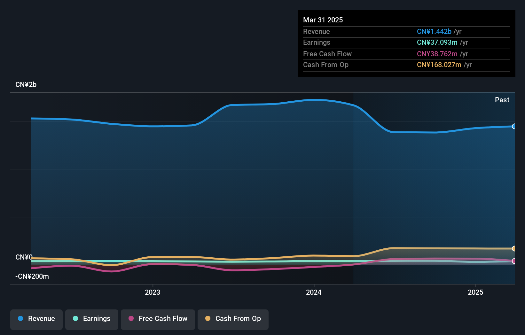Toggle the Cash From Op legend series
The height and width of the screenshot is (335, 525).
pyautogui.click(x=233, y=319)
